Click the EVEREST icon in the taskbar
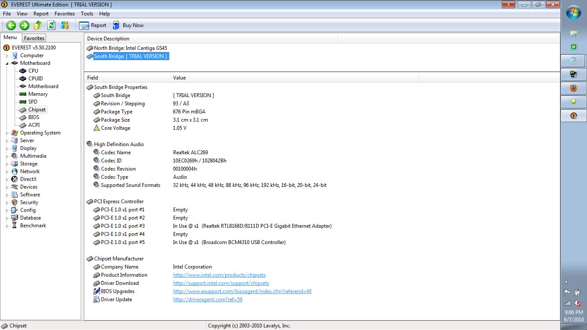Image resolution: width=587 pixels, height=330 pixels. tap(573, 116)
